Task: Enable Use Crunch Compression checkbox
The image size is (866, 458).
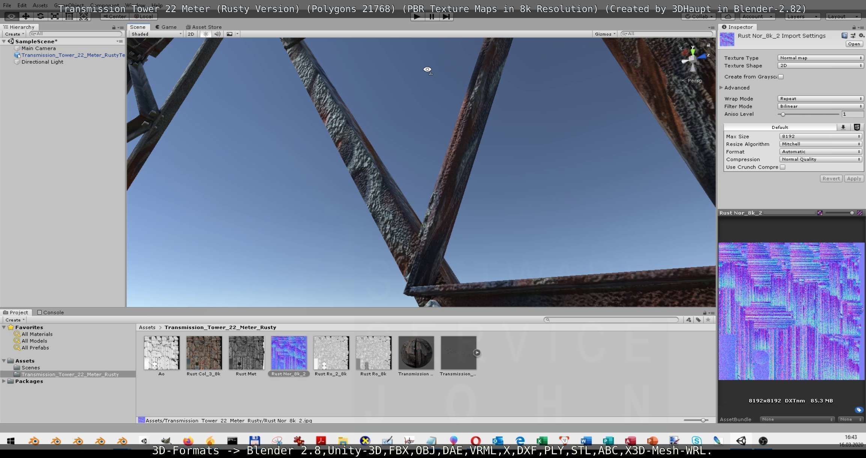Action: click(x=783, y=167)
